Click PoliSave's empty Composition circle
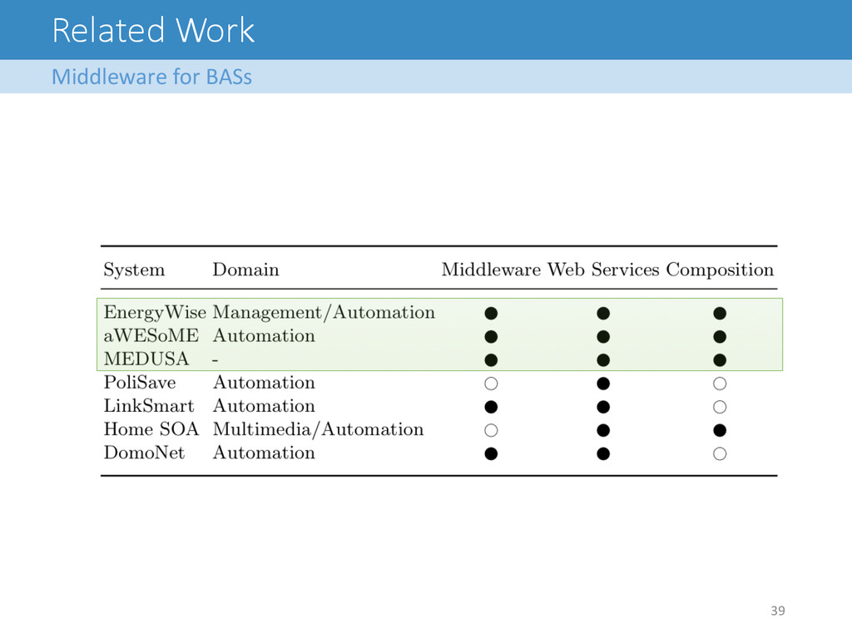This screenshot has width=852, height=639. (720, 384)
